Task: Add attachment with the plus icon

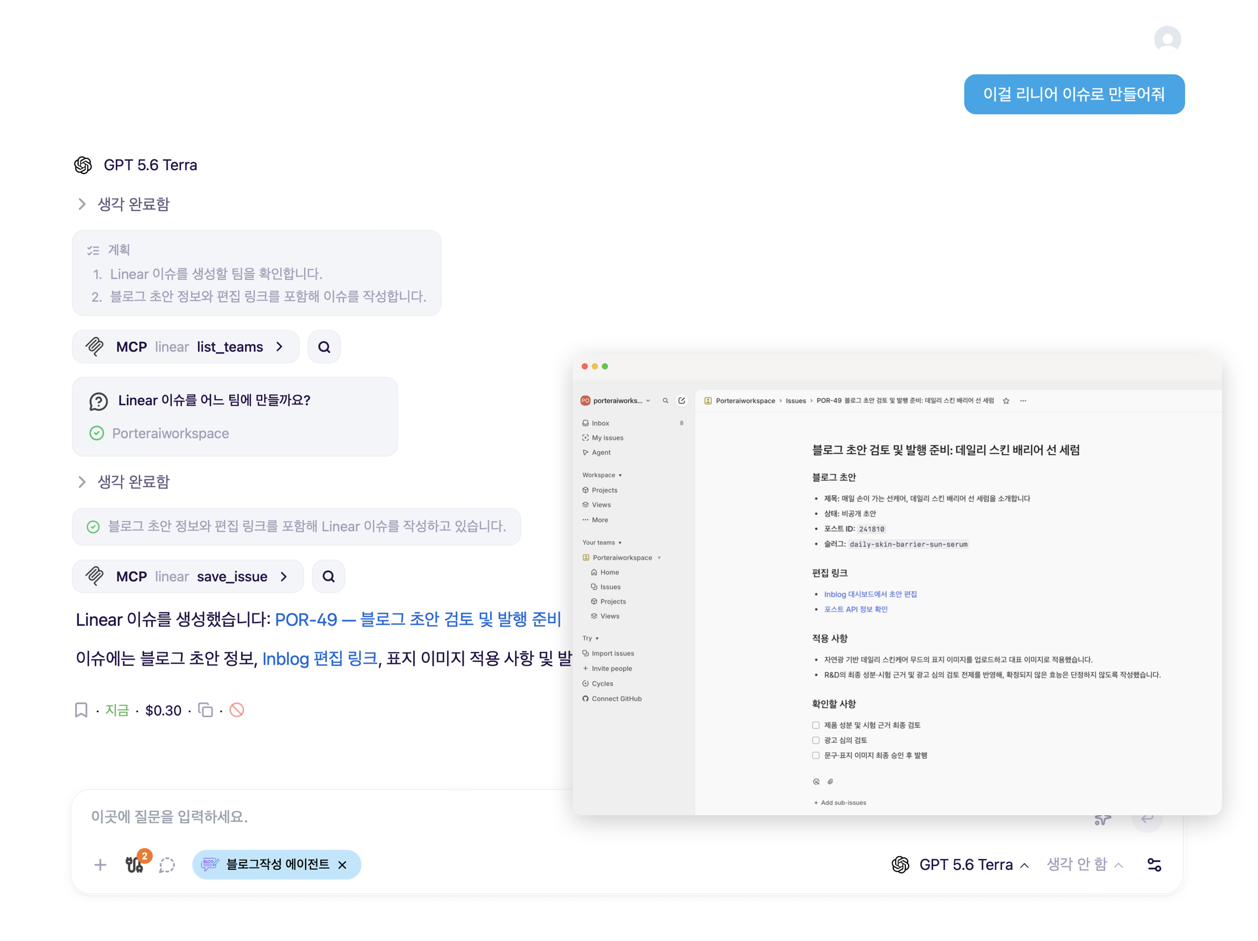Action: (100, 865)
